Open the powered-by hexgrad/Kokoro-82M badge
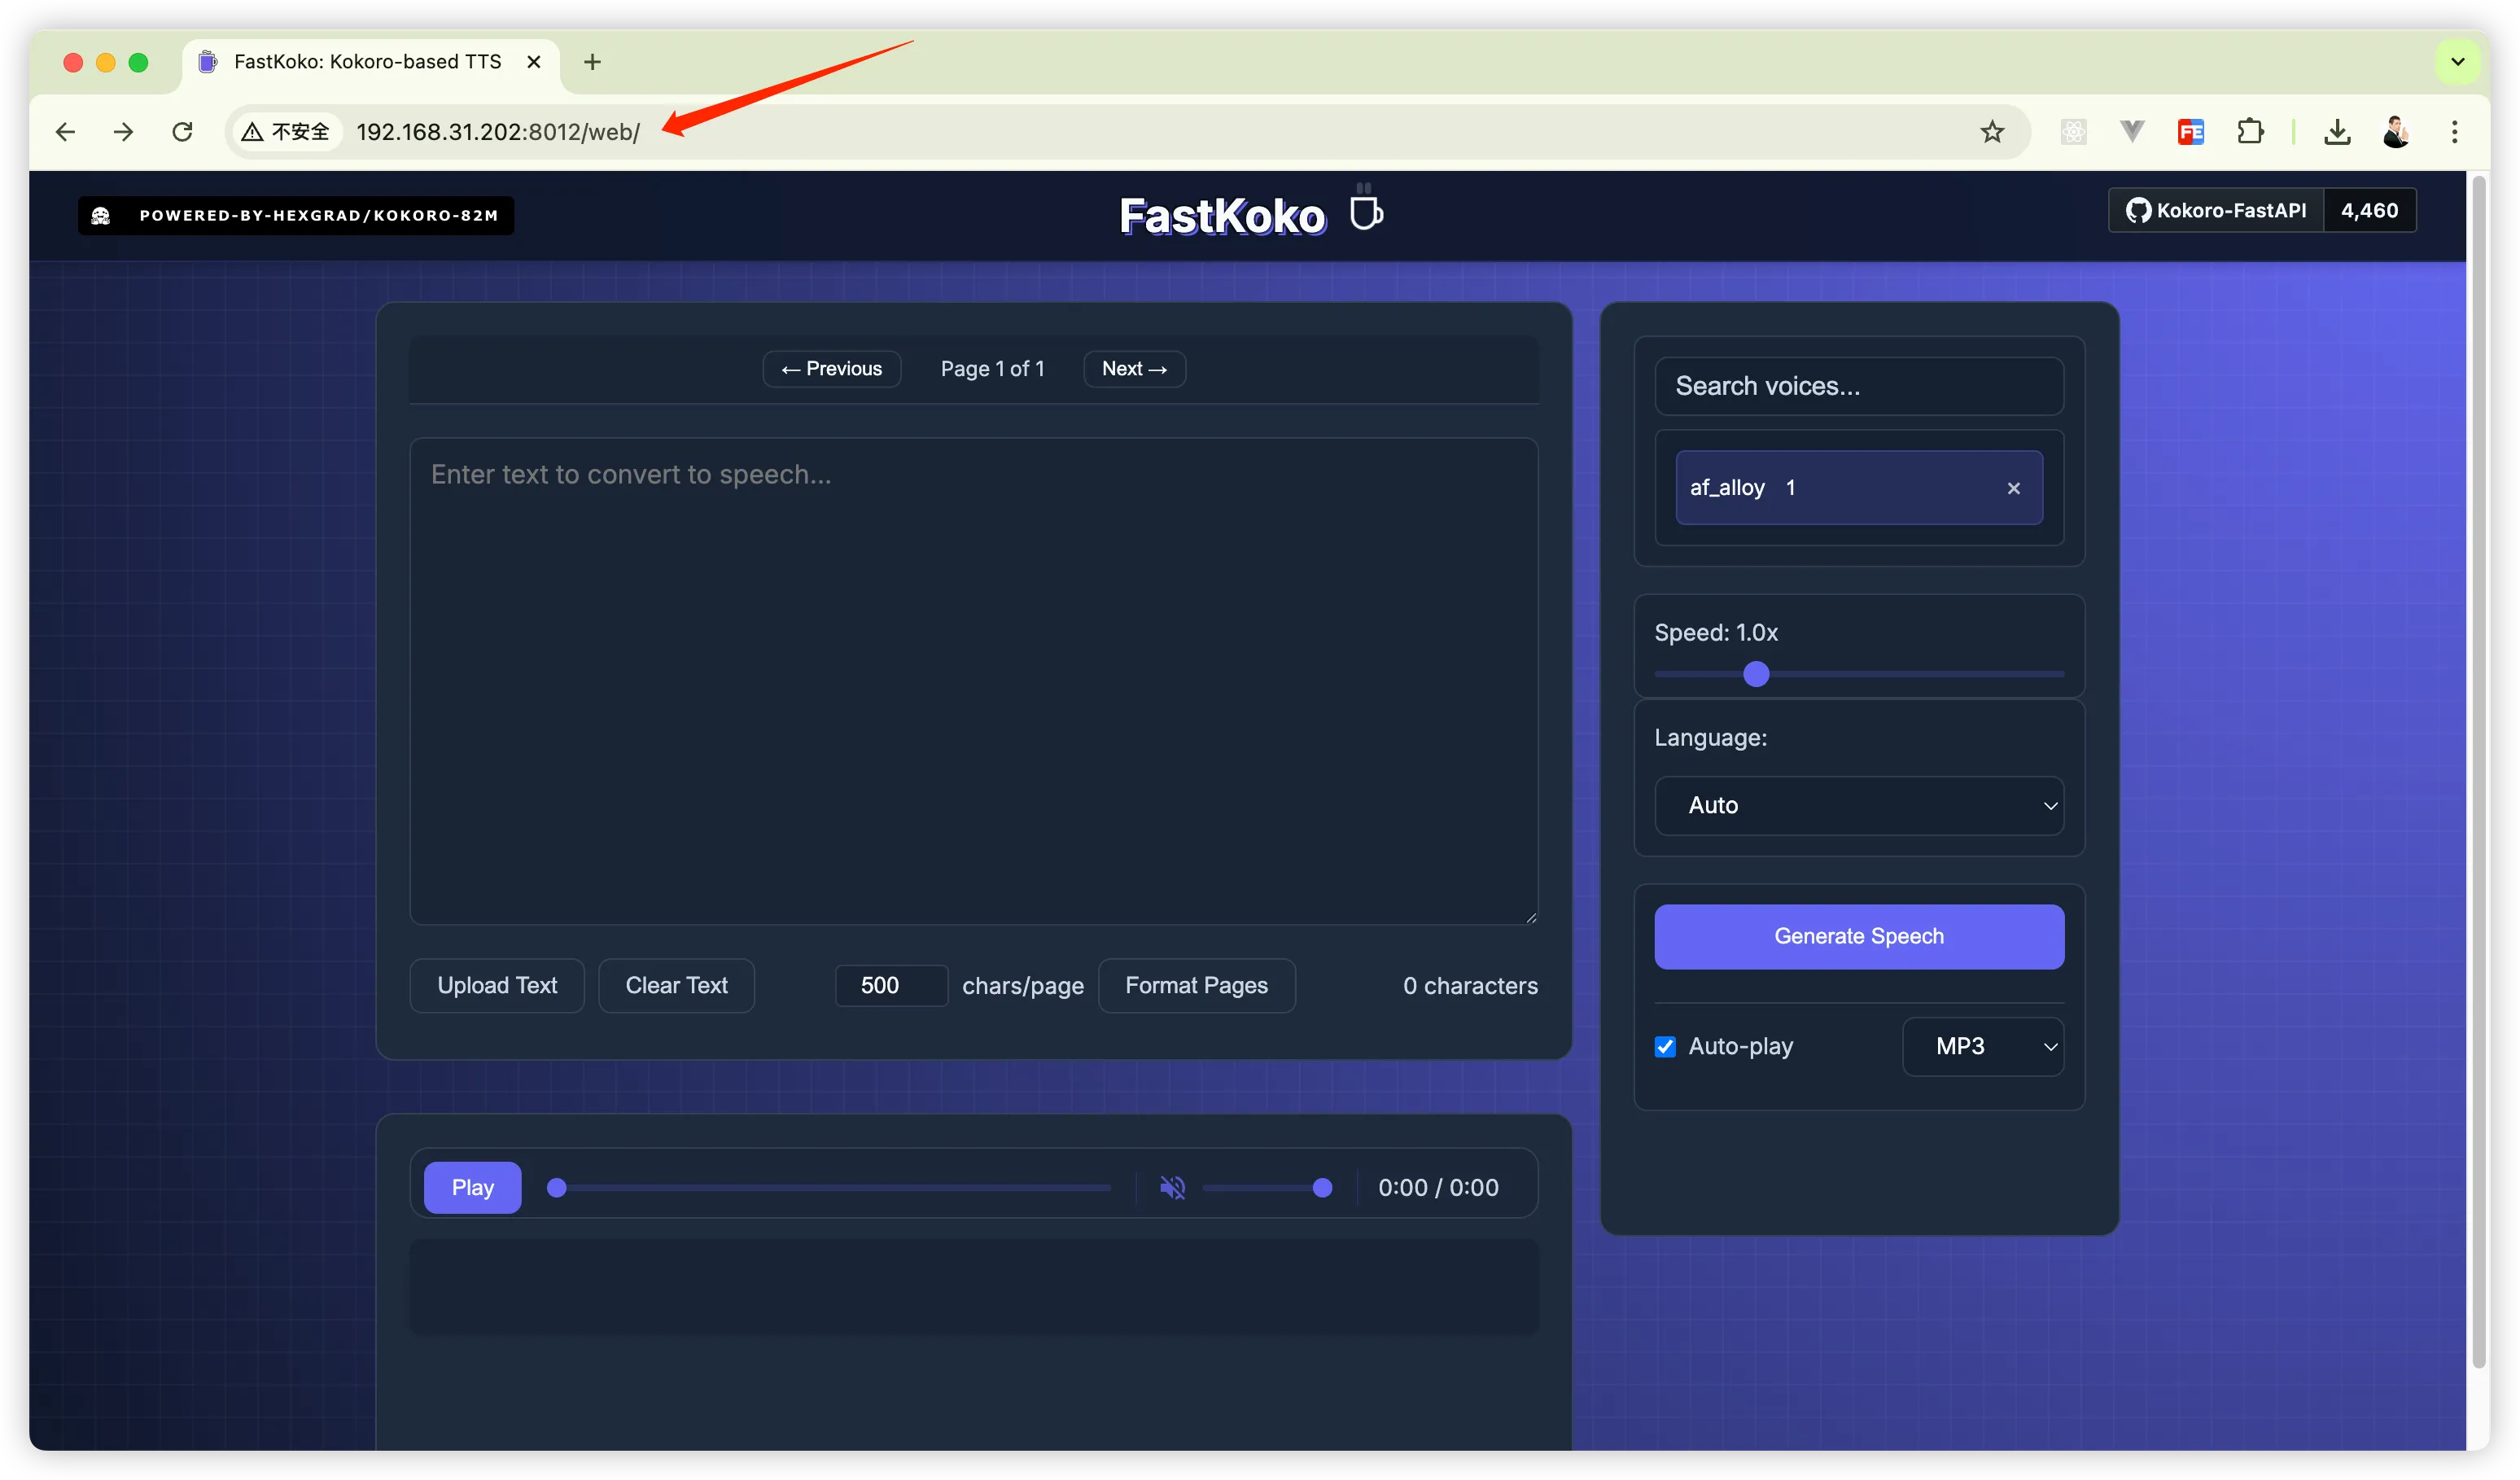Image resolution: width=2520 pixels, height=1480 pixels. [x=296, y=216]
